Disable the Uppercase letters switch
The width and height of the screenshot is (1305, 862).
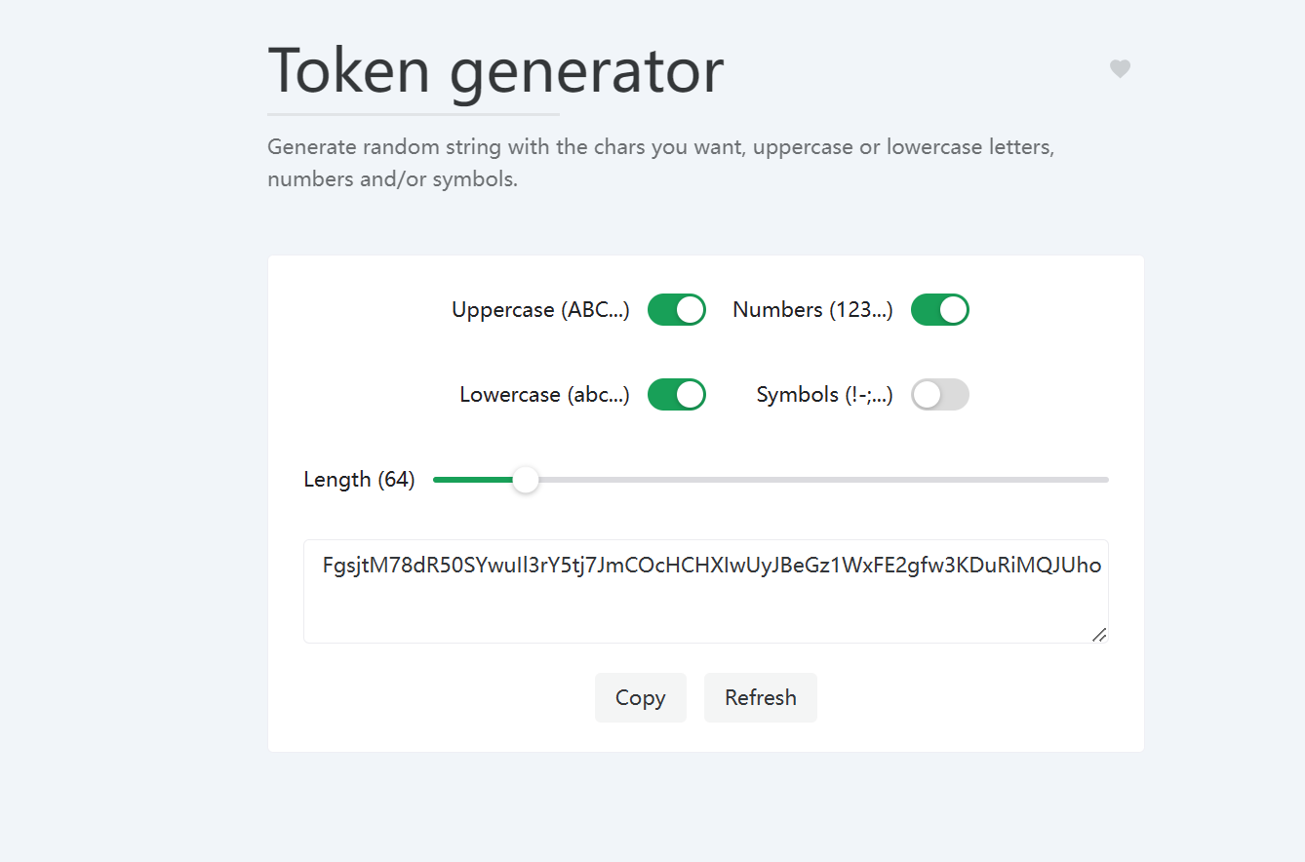click(x=676, y=310)
